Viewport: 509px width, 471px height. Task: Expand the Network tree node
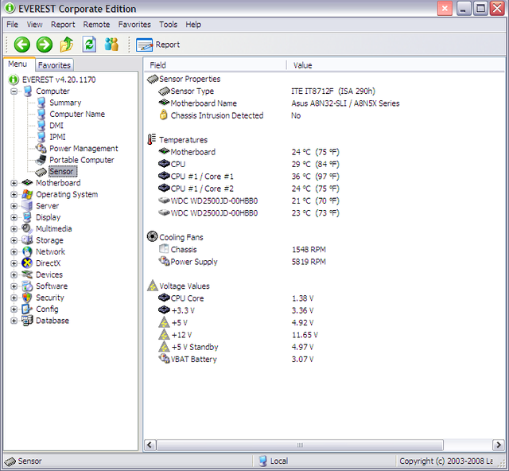[x=14, y=251]
